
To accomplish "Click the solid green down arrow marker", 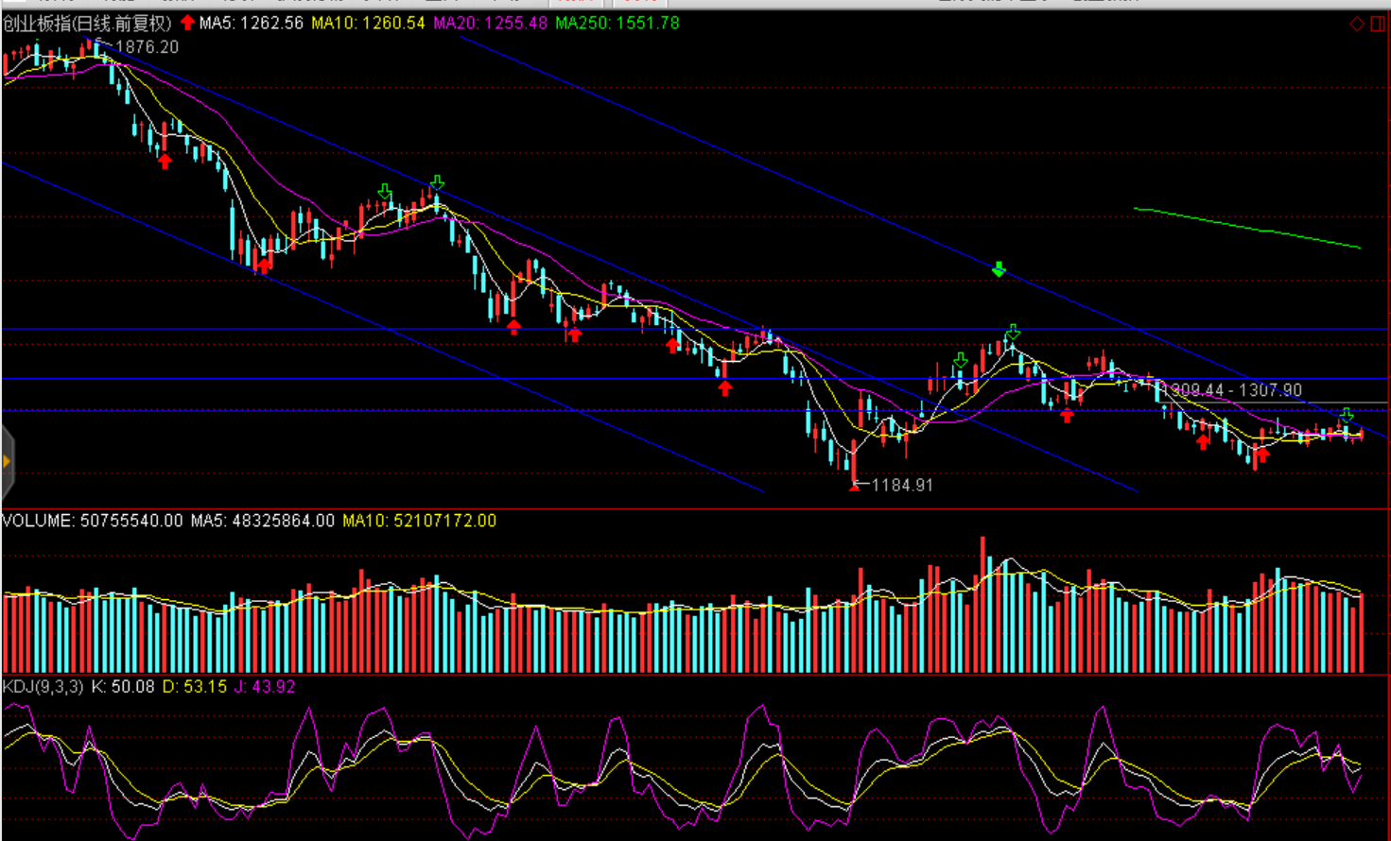I will pos(999,270).
